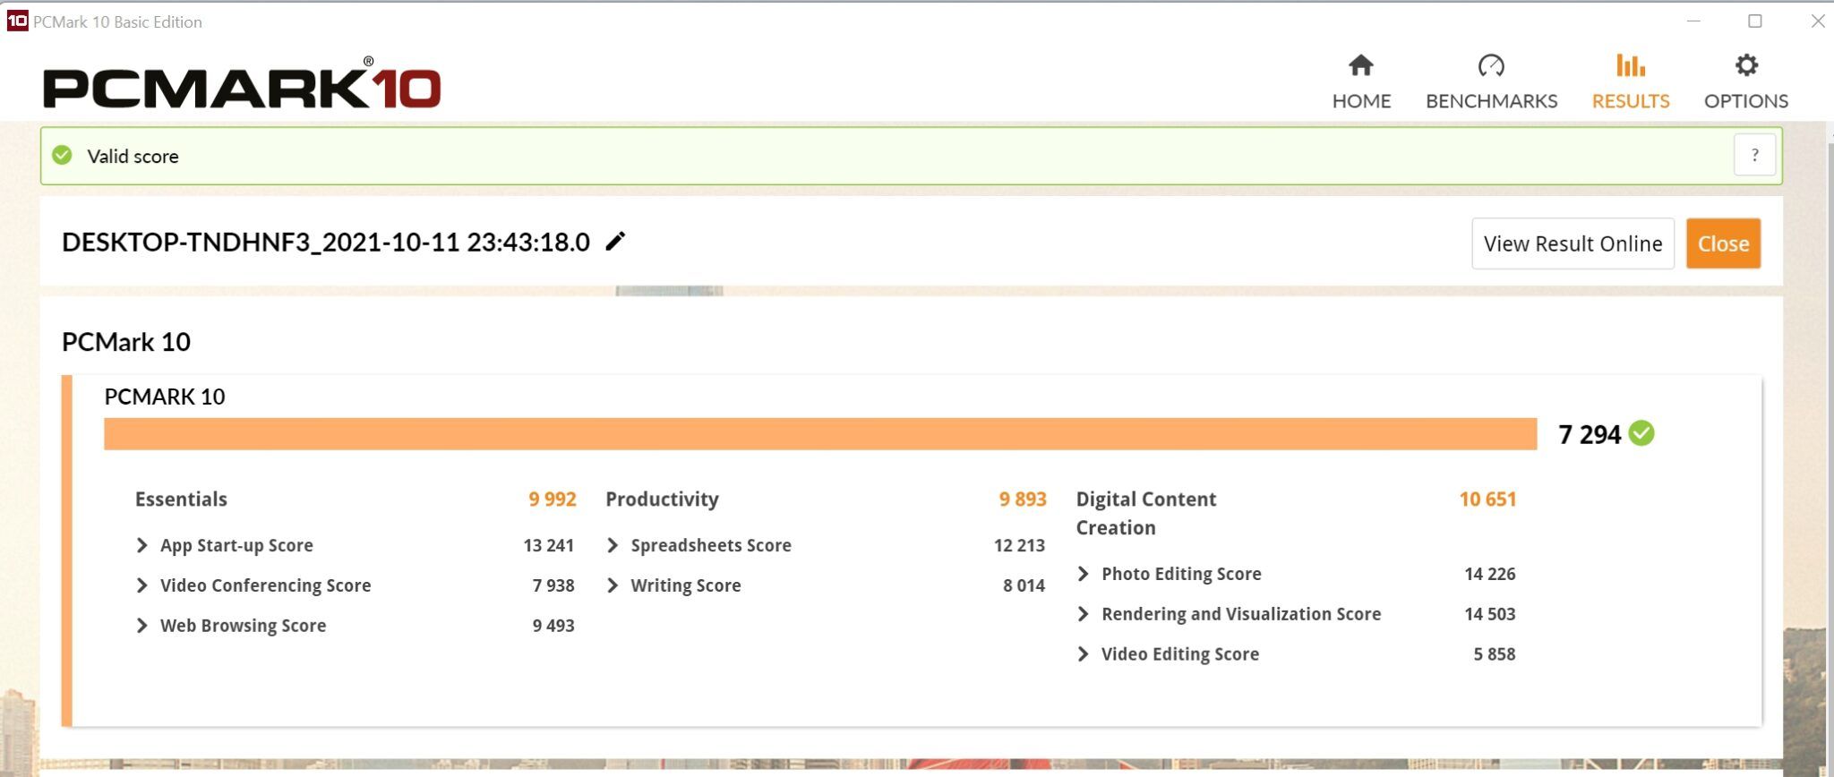This screenshot has height=777, width=1834.
Task: Click the orange Close button
Action: click(1723, 243)
